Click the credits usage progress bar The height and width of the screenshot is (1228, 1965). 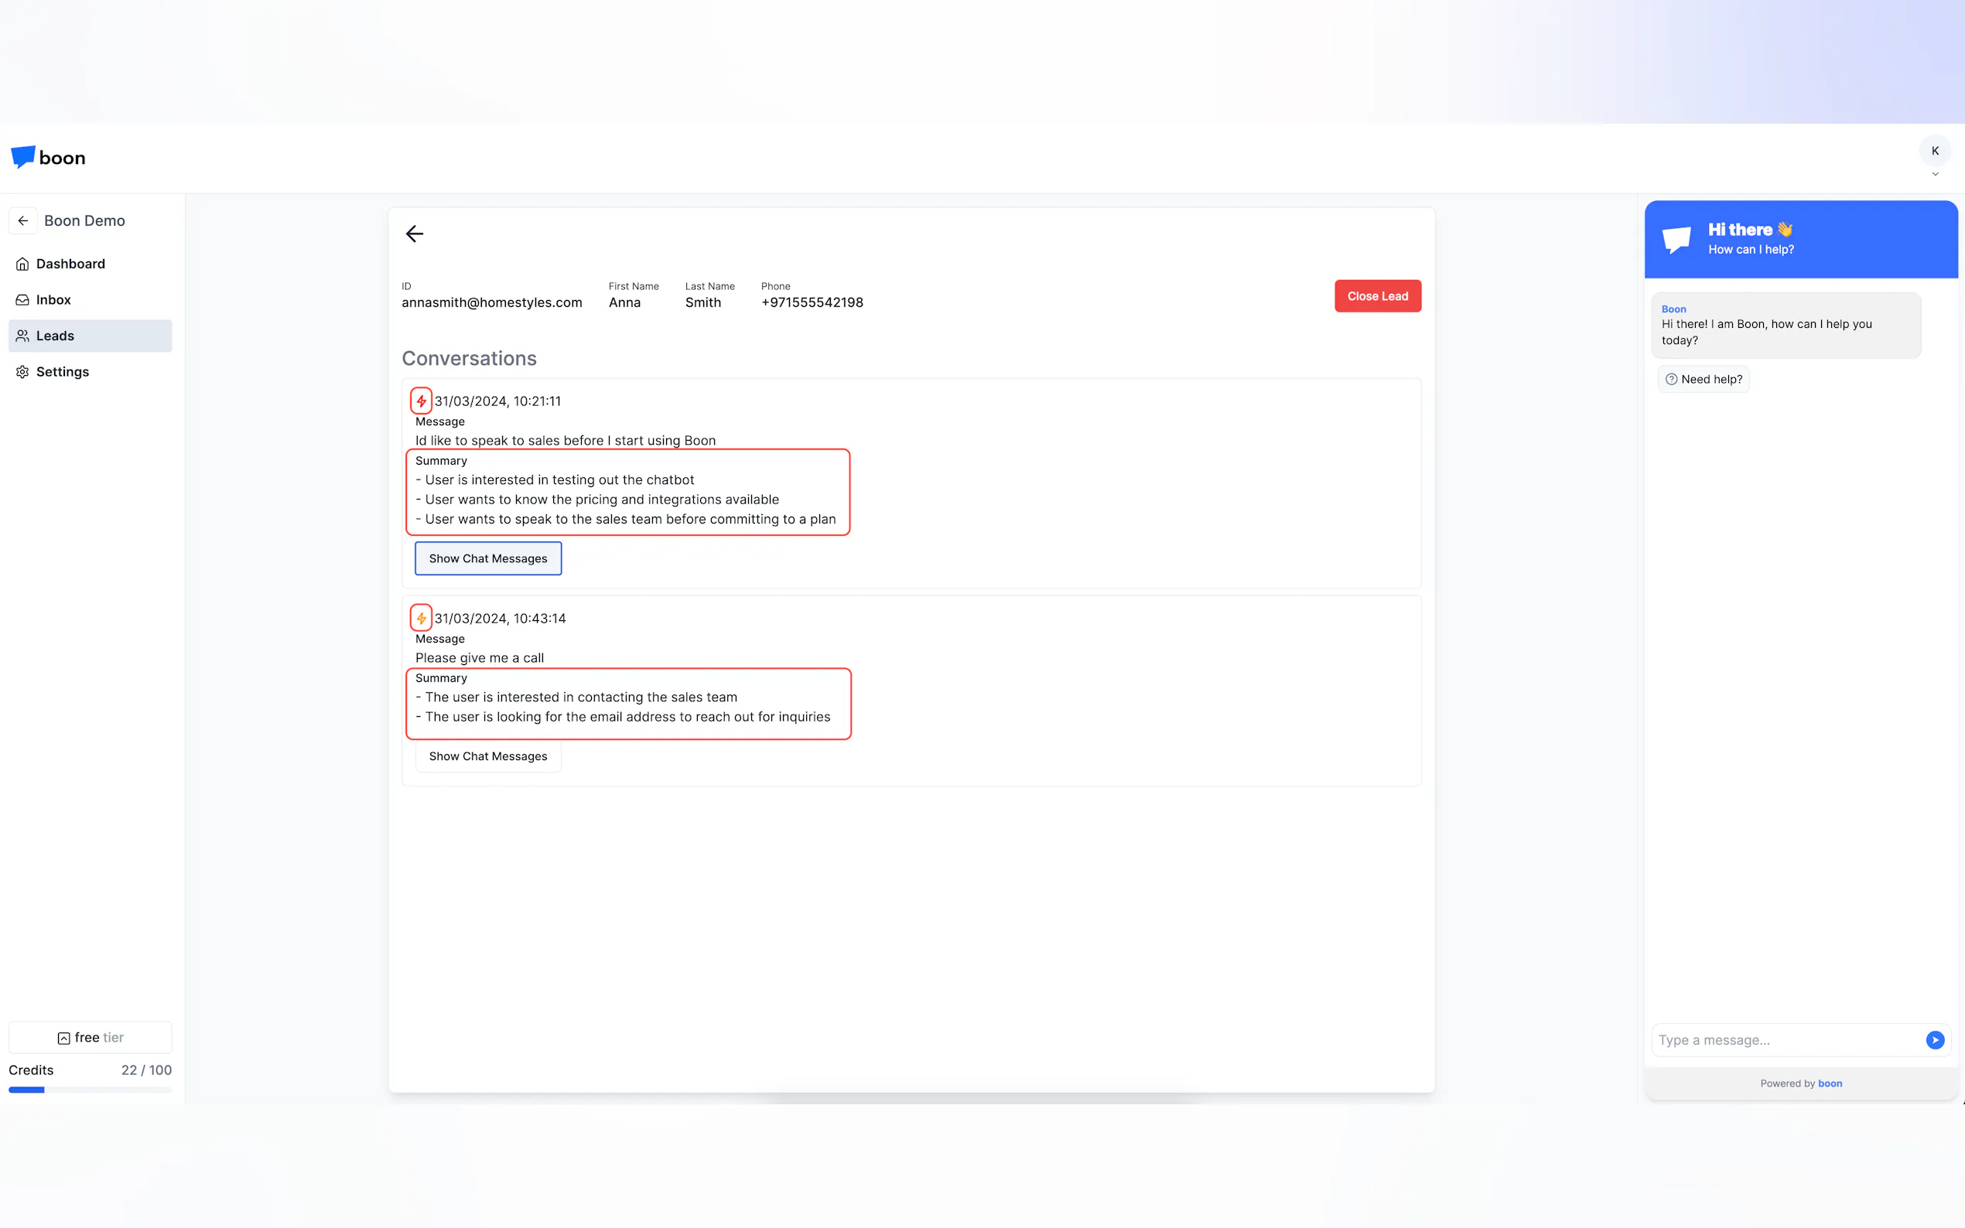pyautogui.click(x=91, y=1090)
